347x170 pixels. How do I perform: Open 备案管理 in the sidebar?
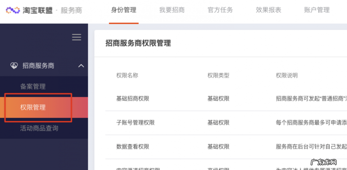(x=33, y=86)
